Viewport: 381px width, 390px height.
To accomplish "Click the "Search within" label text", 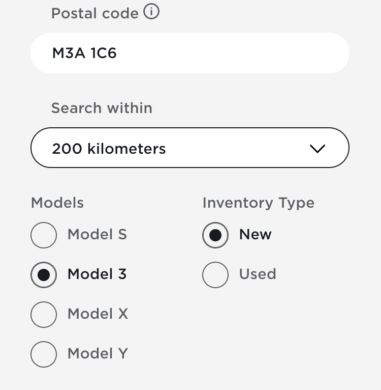I will click(102, 108).
